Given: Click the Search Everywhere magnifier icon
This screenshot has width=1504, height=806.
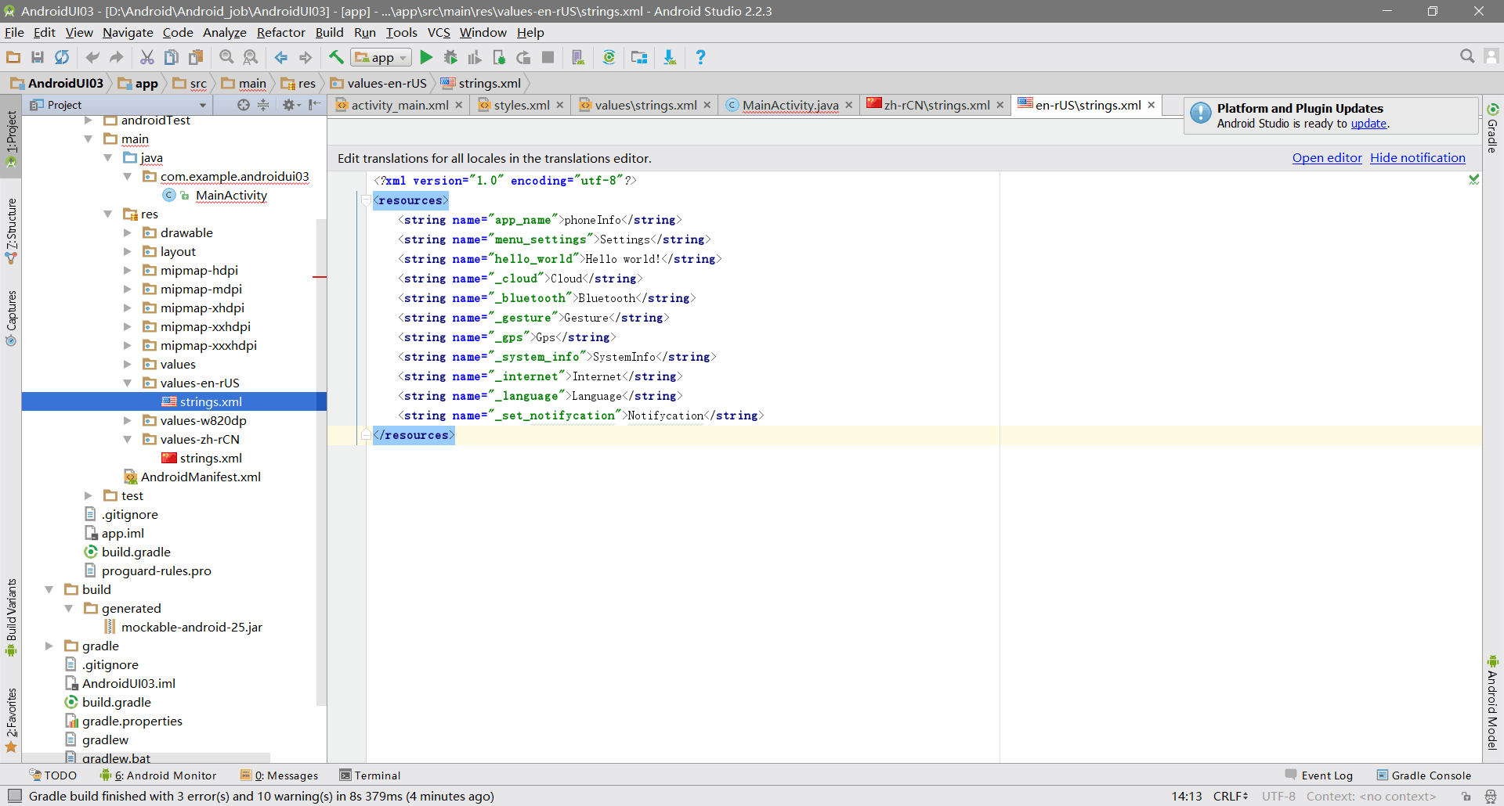Looking at the screenshot, I should point(1467,56).
